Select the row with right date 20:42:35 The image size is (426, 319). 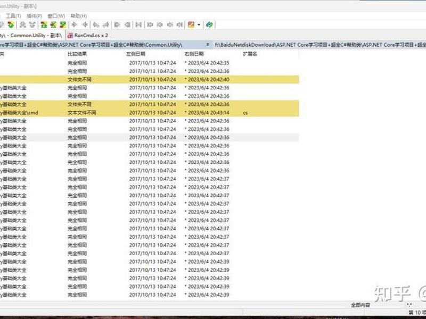tap(150, 63)
